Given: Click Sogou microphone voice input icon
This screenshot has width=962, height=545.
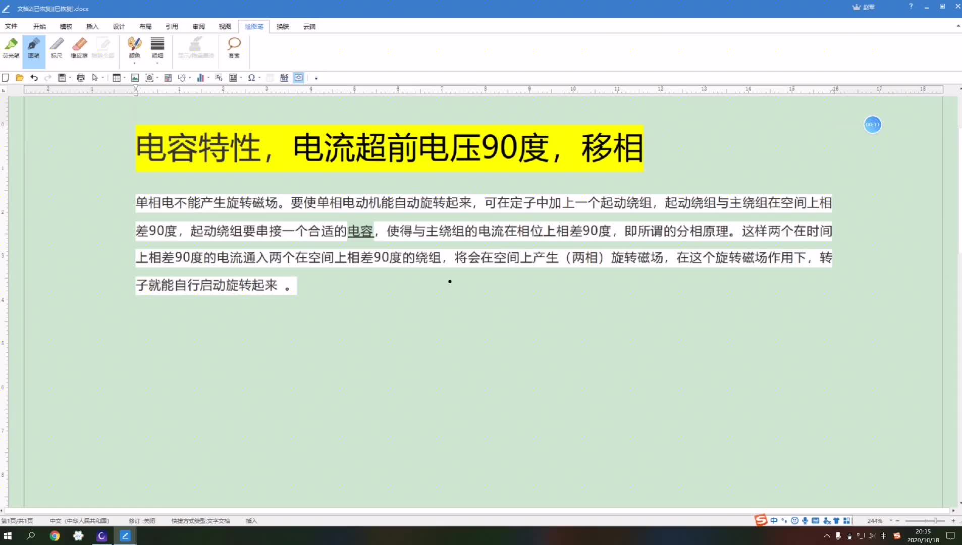Looking at the screenshot, I should (805, 520).
